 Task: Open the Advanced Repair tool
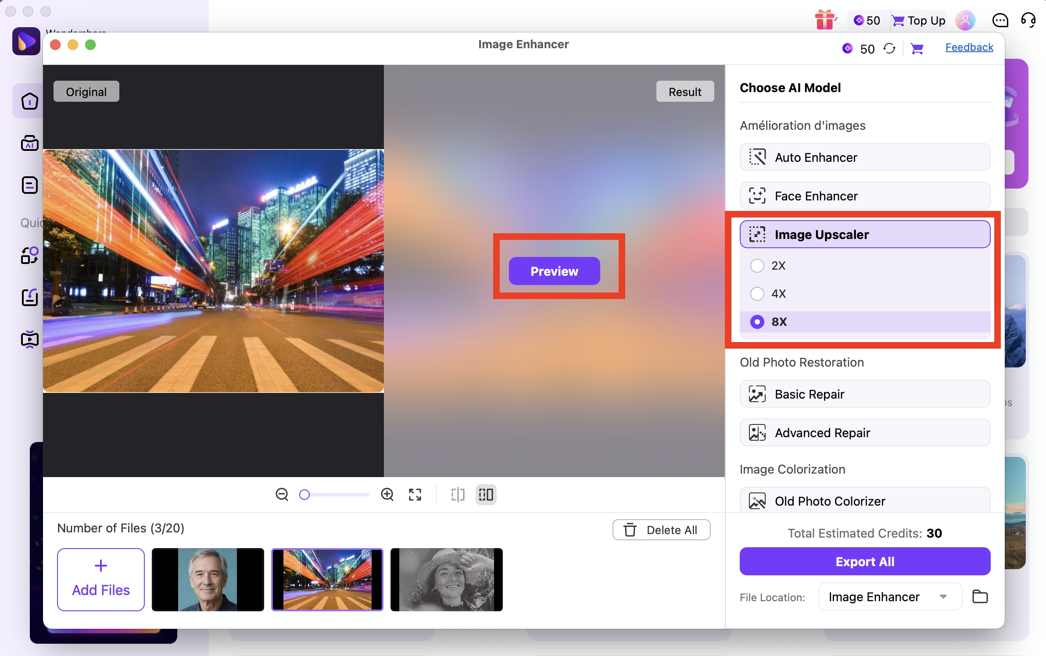864,432
